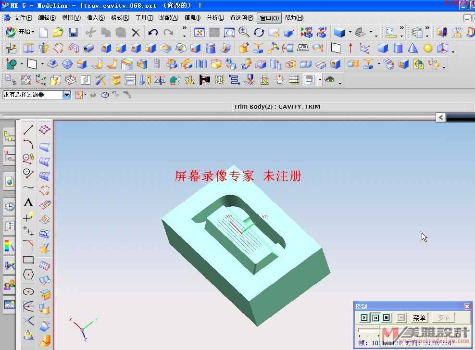Open the 视图(V) View menu
475x350 pixels.
click(71, 18)
